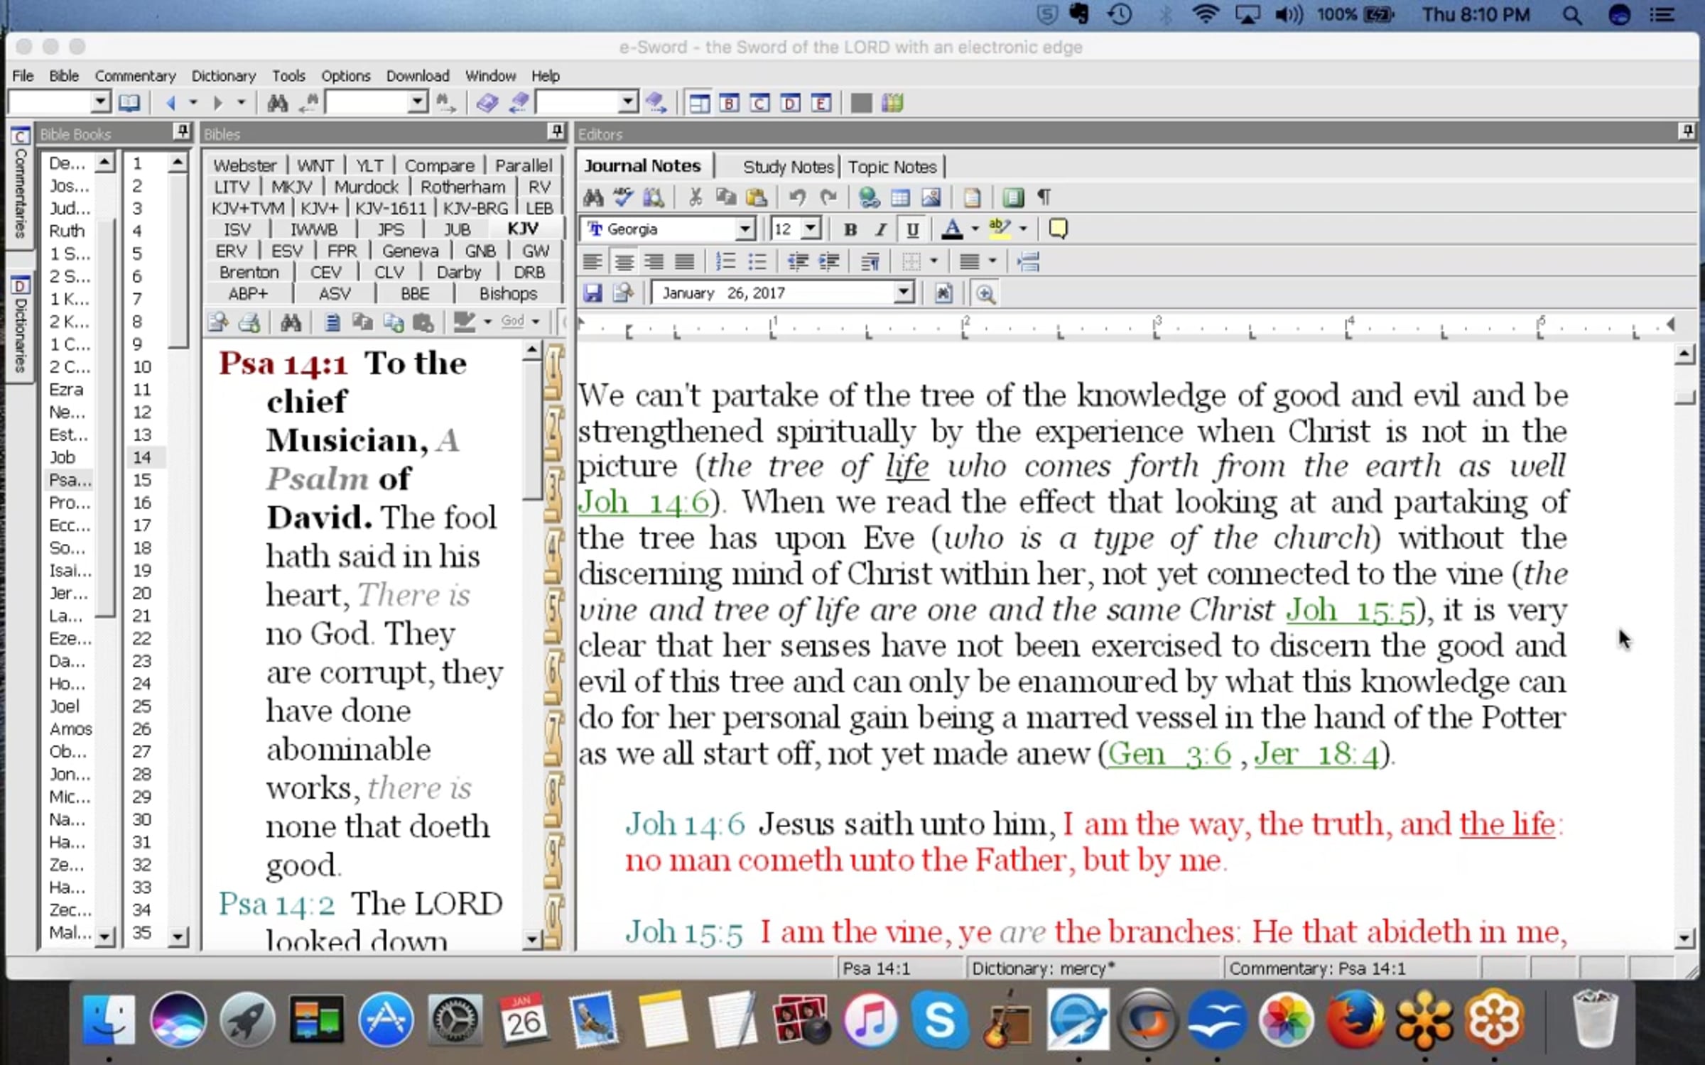Click the insert picture icon in editor

point(931,197)
